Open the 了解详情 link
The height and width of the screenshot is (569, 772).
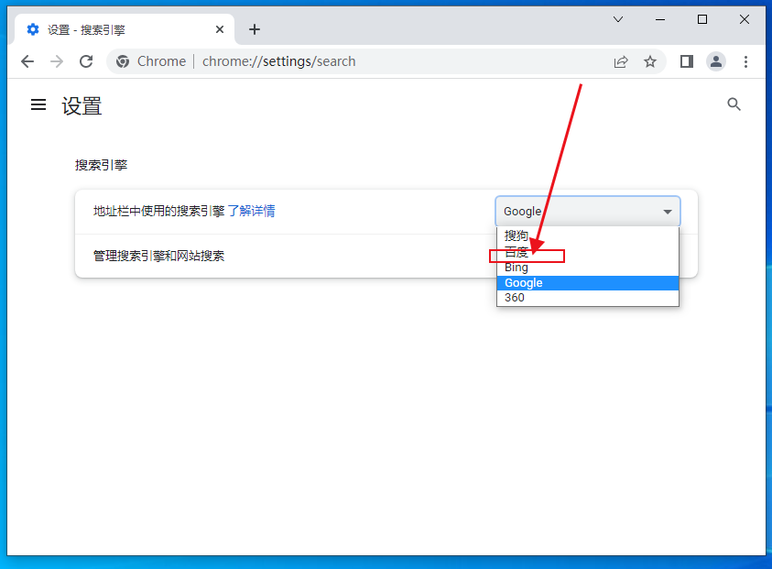click(251, 211)
